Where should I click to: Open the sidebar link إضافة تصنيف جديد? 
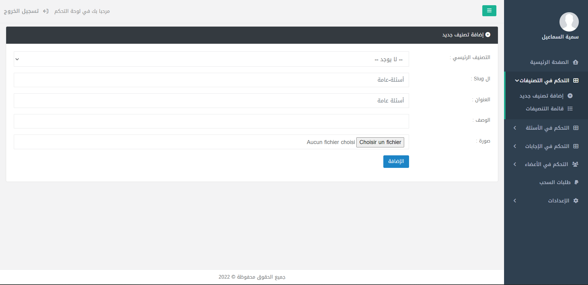click(x=541, y=96)
